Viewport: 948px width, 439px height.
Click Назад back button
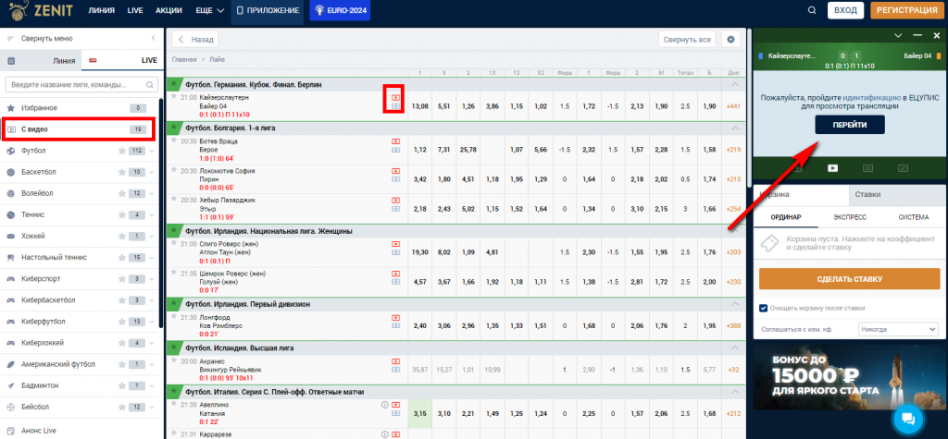(195, 39)
